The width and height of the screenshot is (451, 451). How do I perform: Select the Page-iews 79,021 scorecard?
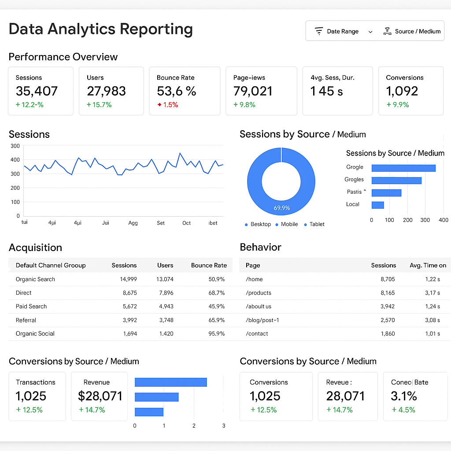pyautogui.click(x=261, y=91)
